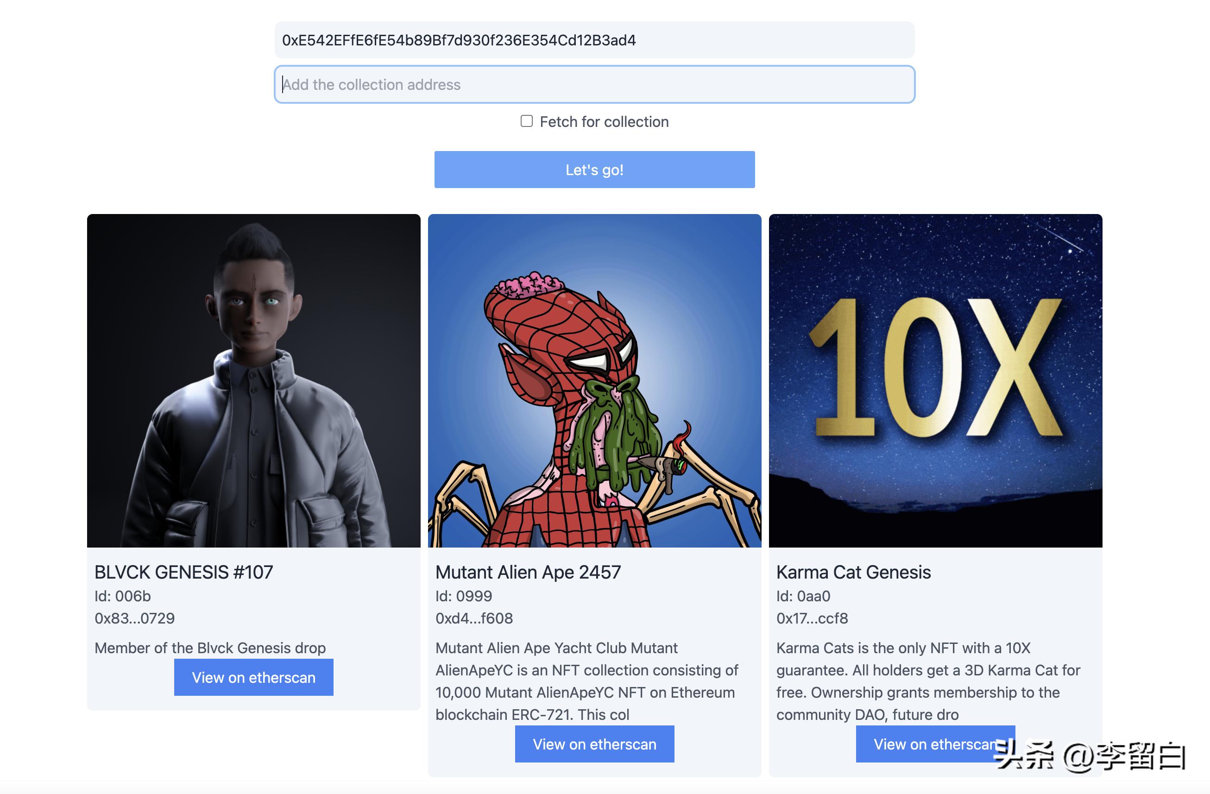This screenshot has width=1210, height=794.
Task: Focus the collection address input field
Action: (x=594, y=84)
